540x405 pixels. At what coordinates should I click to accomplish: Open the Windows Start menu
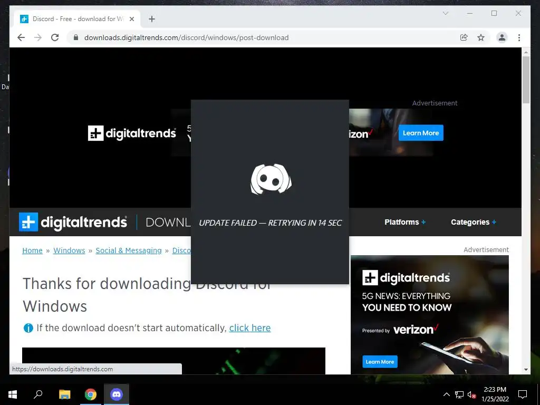[x=13, y=394]
